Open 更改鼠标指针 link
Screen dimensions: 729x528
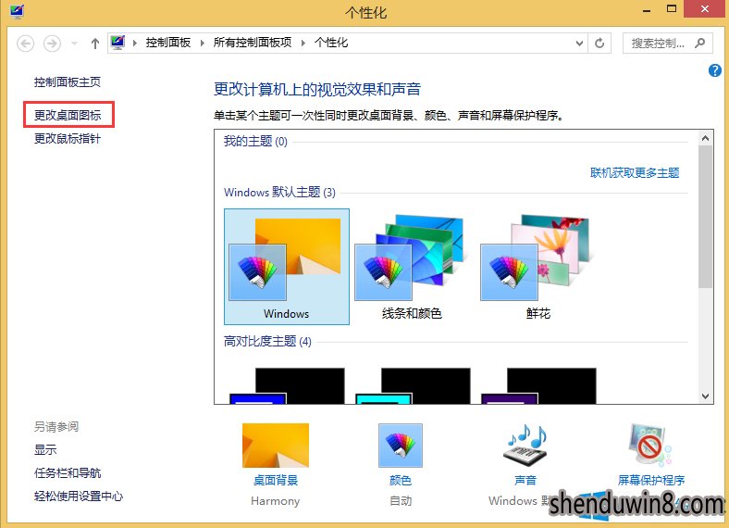tap(68, 139)
